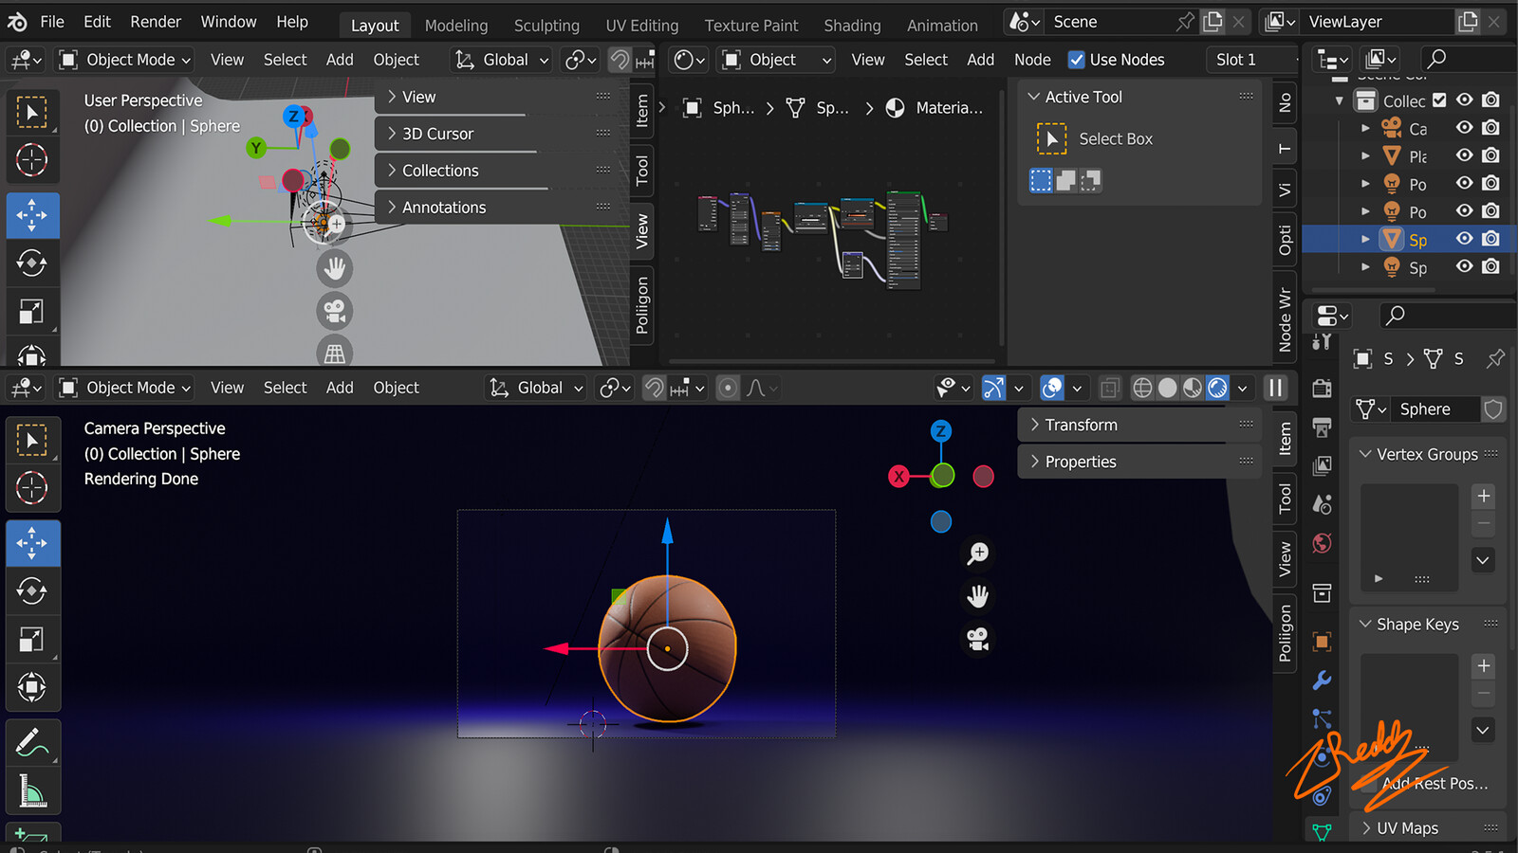1518x853 pixels.
Task: Select the Measure tool in camera viewport
Action: pyautogui.click(x=32, y=790)
